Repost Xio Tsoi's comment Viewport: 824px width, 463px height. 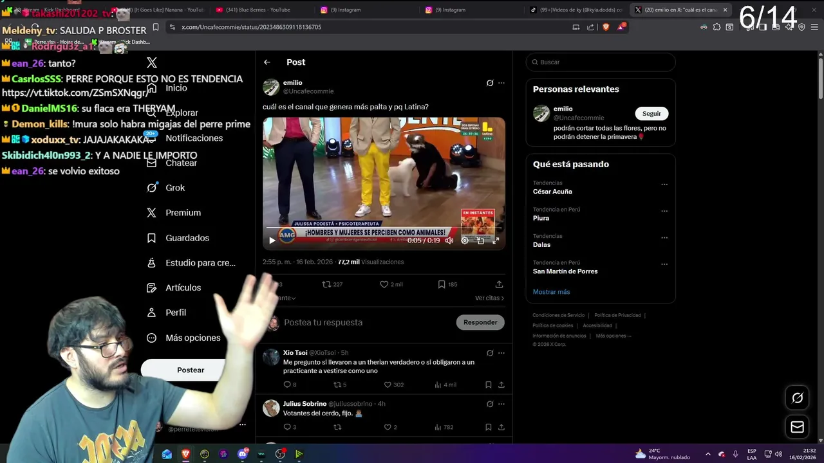(339, 385)
